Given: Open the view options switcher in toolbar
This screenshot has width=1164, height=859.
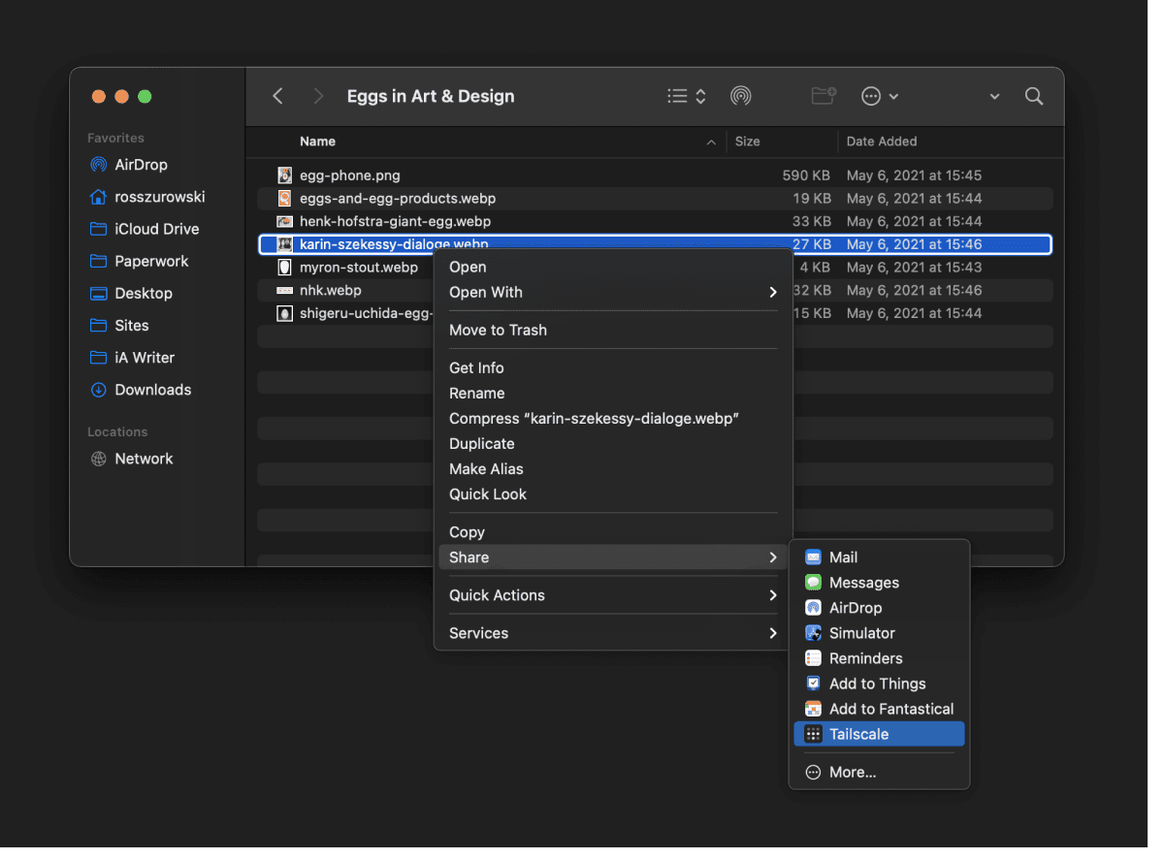Looking at the screenshot, I should click(x=684, y=96).
